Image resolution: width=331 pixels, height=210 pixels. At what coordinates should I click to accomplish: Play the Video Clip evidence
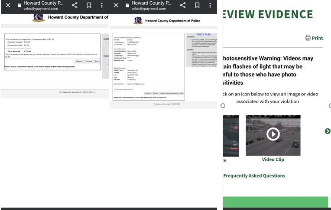pyautogui.click(x=273, y=134)
